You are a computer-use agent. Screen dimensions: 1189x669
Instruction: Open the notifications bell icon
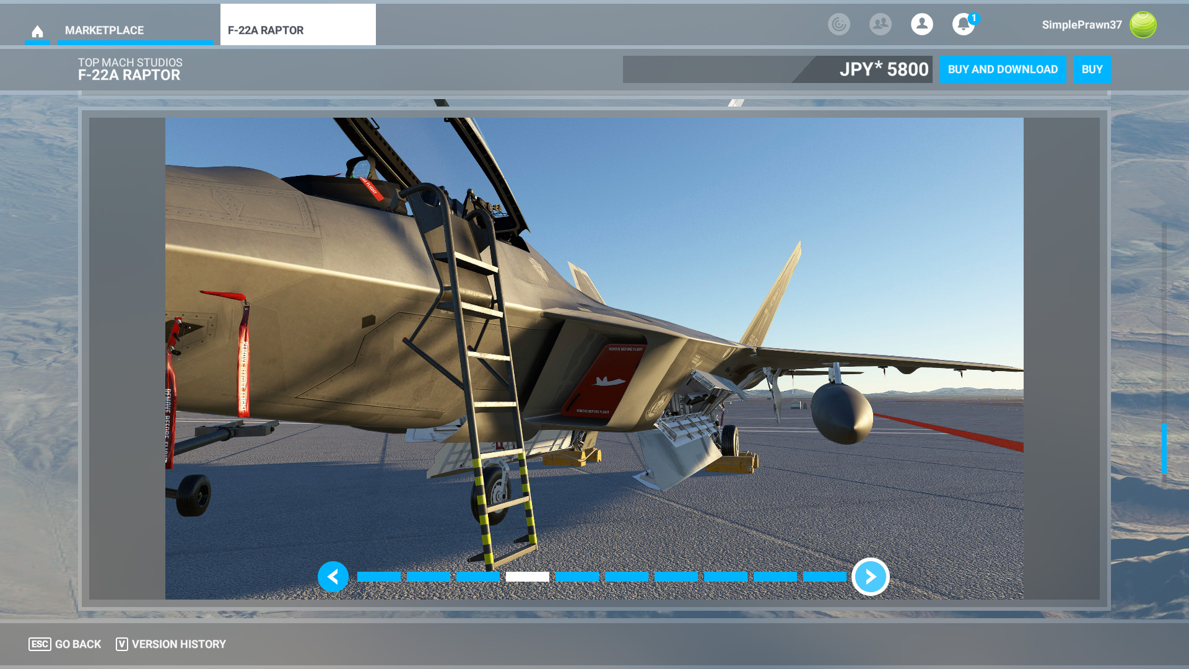[x=963, y=25]
